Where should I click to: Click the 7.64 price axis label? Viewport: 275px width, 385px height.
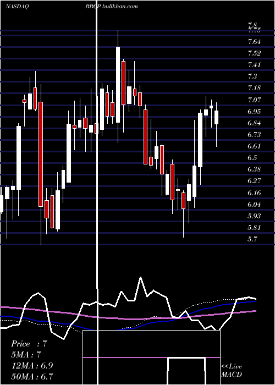point(254,42)
